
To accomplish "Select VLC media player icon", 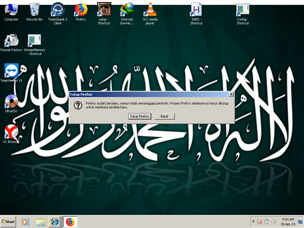I will [150, 14].
